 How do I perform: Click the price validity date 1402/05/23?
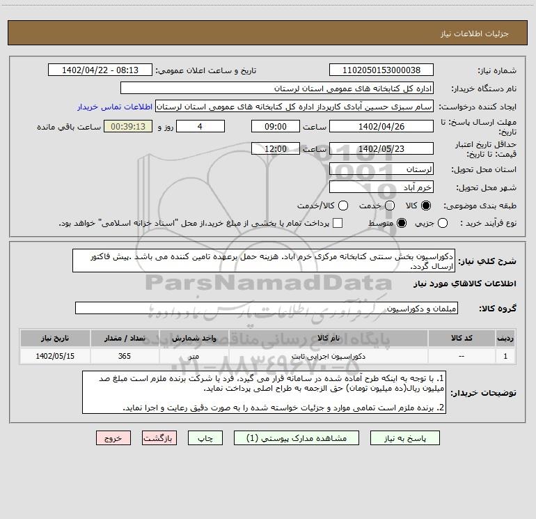(x=381, y=148)
